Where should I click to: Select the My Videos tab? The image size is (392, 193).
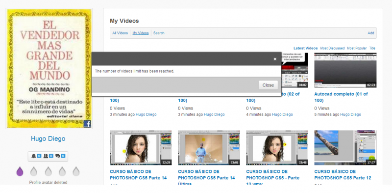pos(141,33)
